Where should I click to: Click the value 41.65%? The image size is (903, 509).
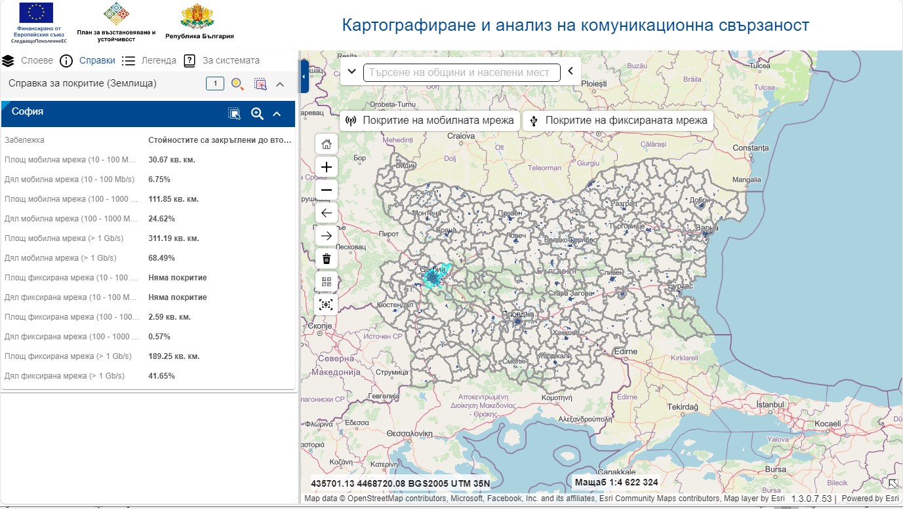click(x=162, y=376)
